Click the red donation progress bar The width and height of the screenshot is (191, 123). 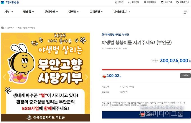tap(146, 70)
